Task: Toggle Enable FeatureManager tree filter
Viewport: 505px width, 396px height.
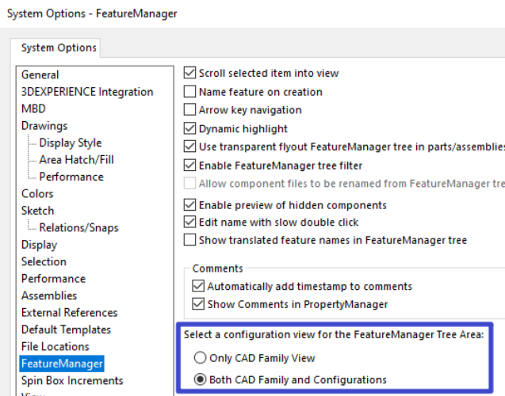Action: tap(189, 166)
